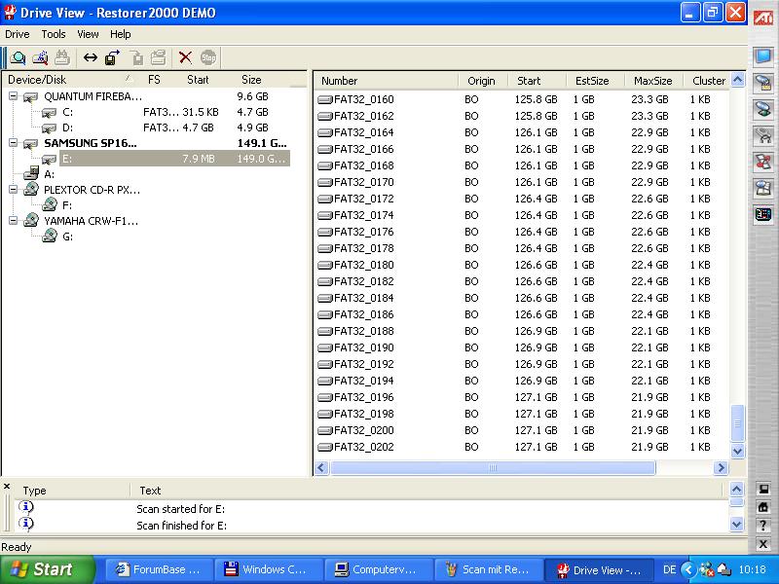Screen dimensions: 779x584
Task: Click the grayed drive image toolbar icon
Action: (x=159, y=58)
